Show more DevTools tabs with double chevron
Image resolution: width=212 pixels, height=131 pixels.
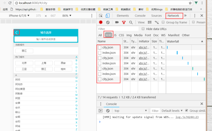pyautogui.click(x=185, y=16)
